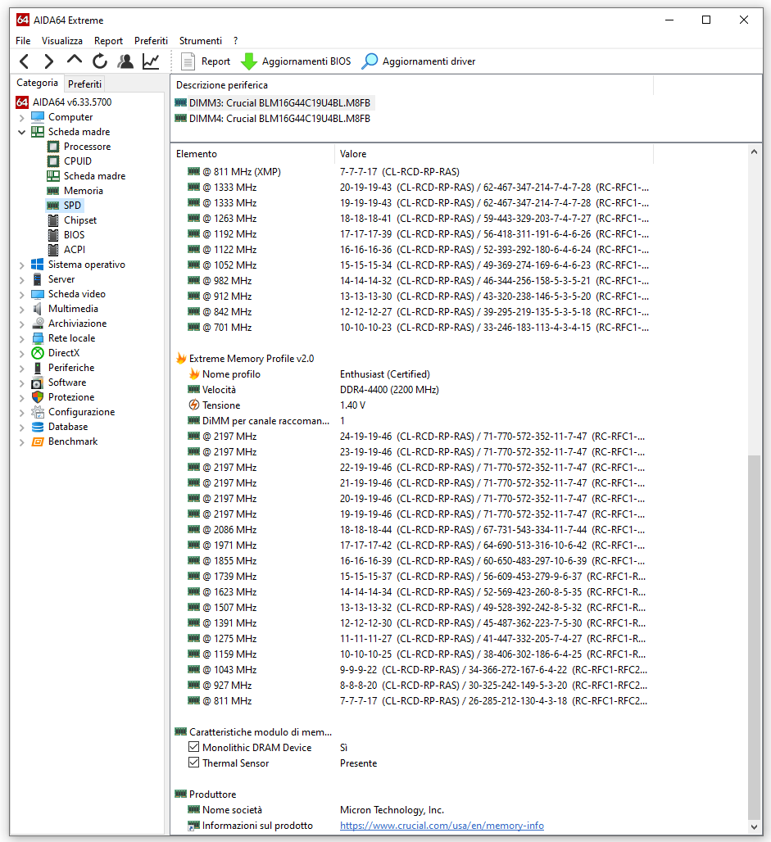This screenshot has width=771, height=842.
Task: Click the ACPI chip icon in the tree
Action: [x=53, y=250]
